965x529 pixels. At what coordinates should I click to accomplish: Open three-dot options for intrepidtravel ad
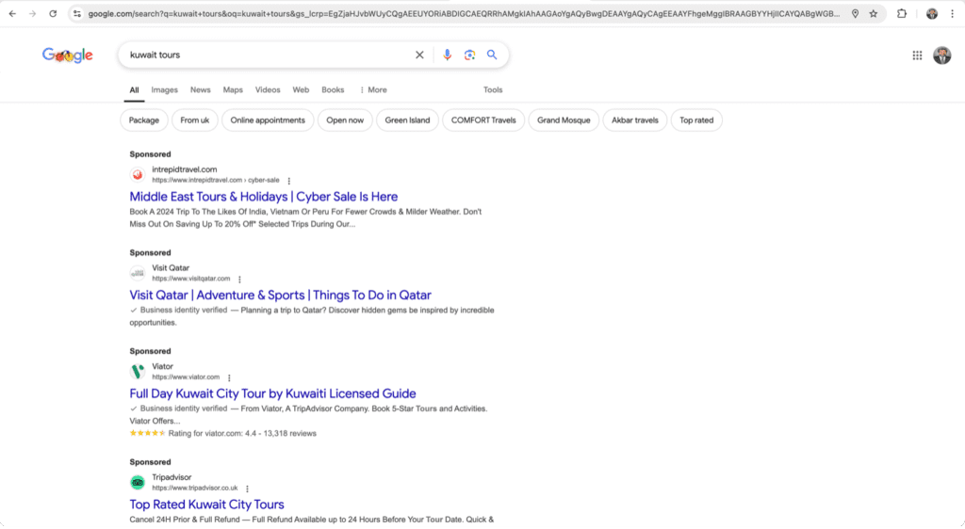click(288, 181)
